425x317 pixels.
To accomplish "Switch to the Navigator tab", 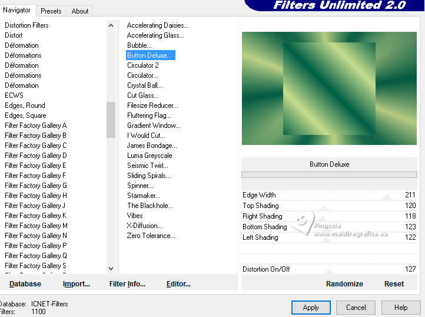I will pyautogui.click(x=17, y=10).
